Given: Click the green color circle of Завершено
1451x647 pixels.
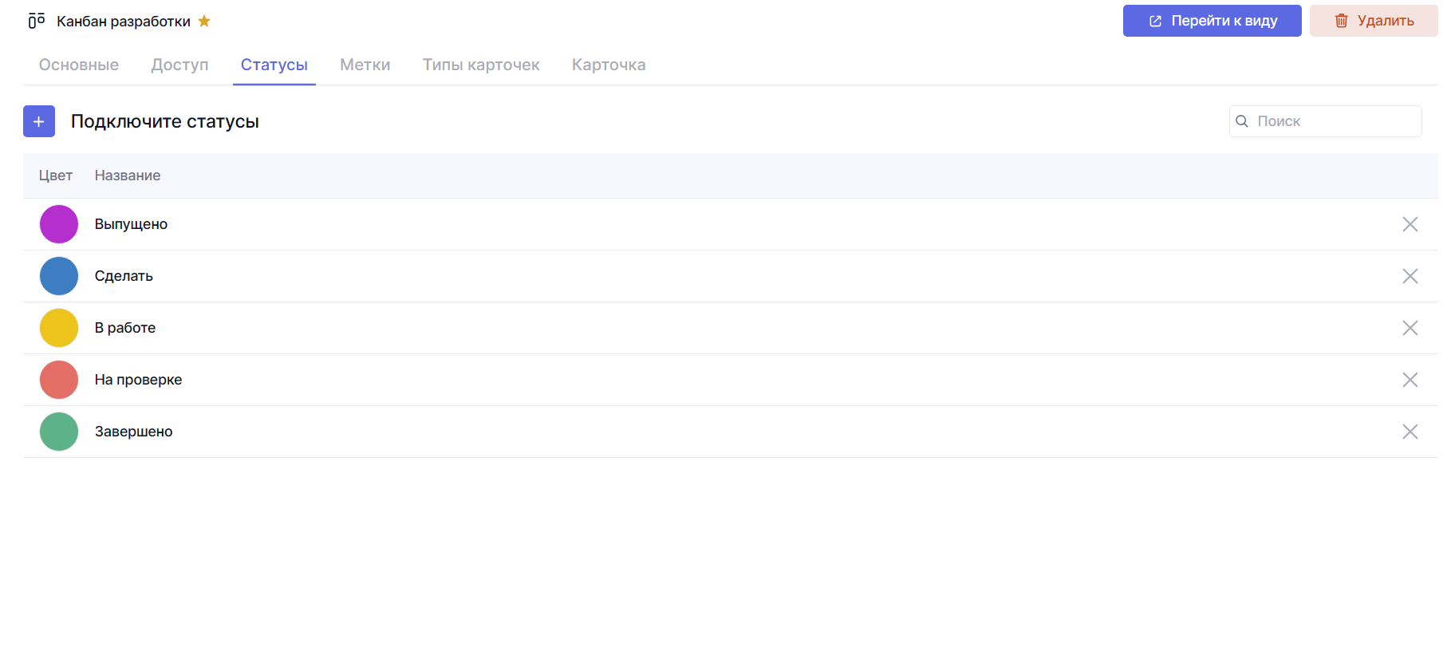Looking at the screenshot, I should point(59,432).
